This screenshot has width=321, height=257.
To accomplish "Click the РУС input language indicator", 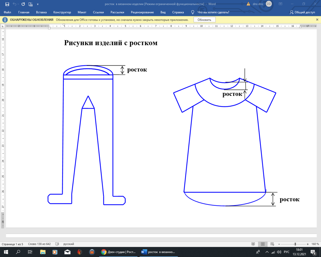I will click(x=286, y=252).
